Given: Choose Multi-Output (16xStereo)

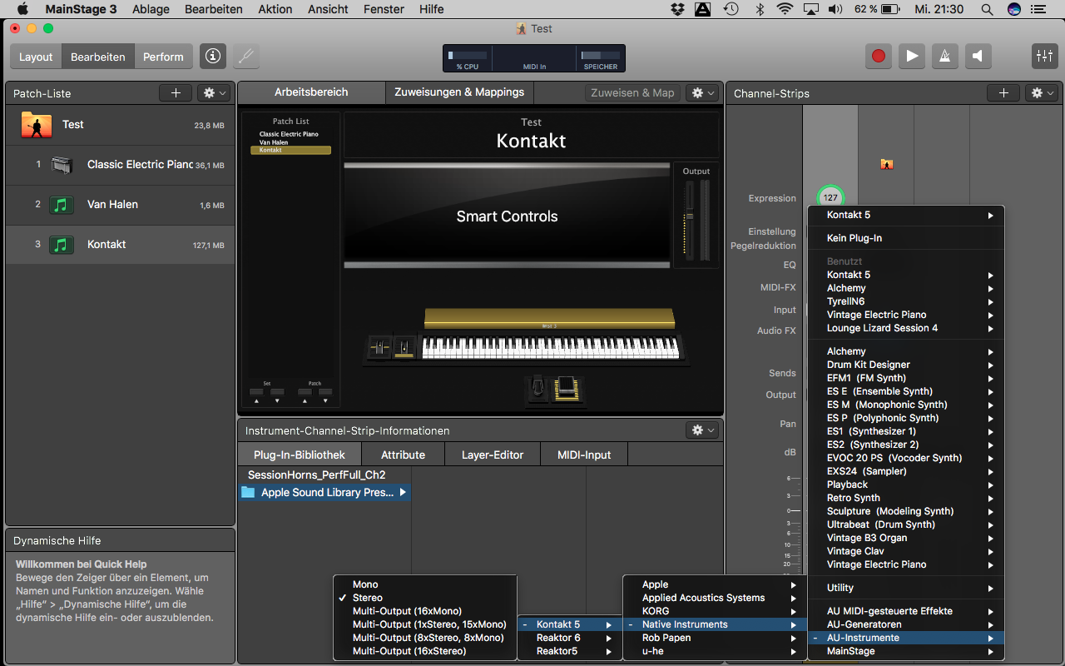Looking at the screenshot, I should (x=425, y=651).
